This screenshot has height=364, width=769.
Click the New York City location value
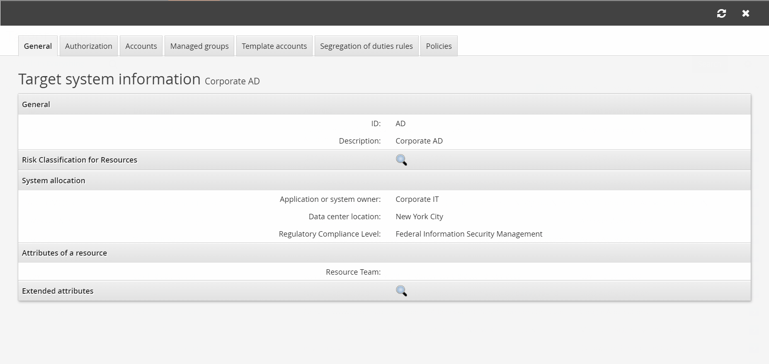(x=419, y=217)
